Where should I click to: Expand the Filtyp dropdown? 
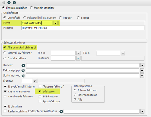click(x=56, y=23)
